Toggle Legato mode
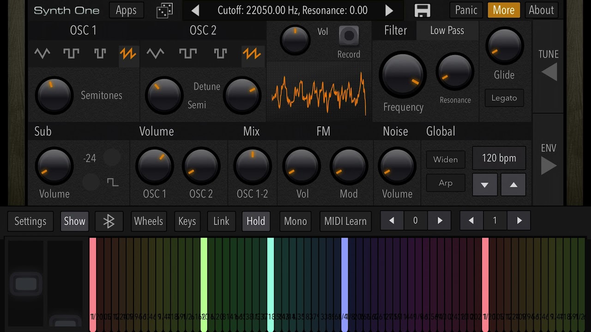The image size is (591, 332). click(x=504, y=98)
